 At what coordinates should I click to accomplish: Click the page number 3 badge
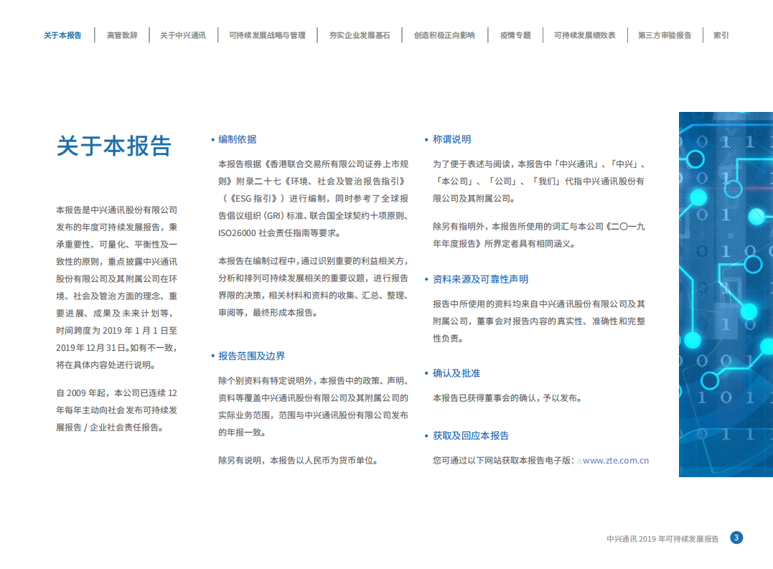coord(736,536)
